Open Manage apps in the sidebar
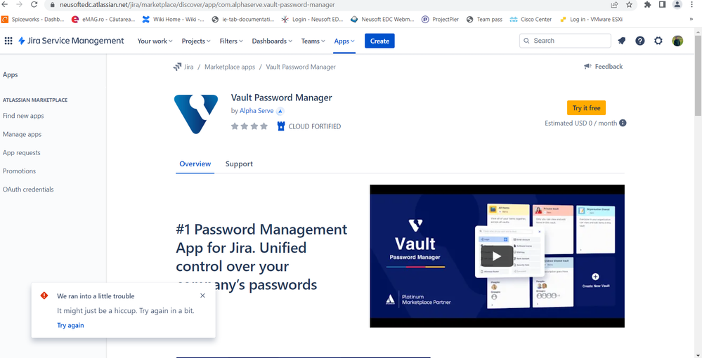 pyautogui.click(x=22, y=134)
